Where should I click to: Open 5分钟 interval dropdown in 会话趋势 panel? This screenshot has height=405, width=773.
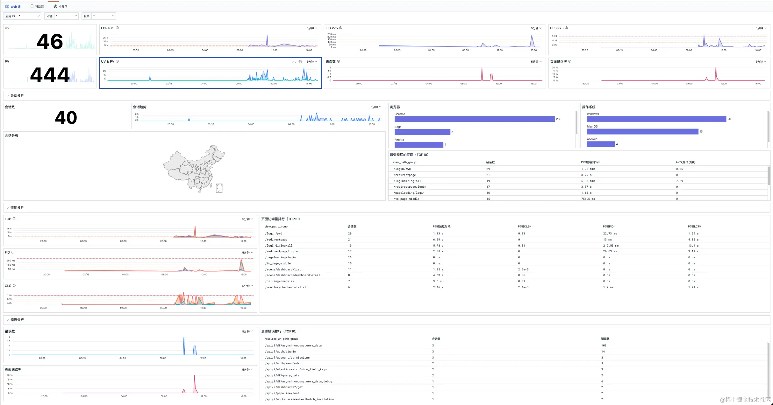click(x=376, y=107)
